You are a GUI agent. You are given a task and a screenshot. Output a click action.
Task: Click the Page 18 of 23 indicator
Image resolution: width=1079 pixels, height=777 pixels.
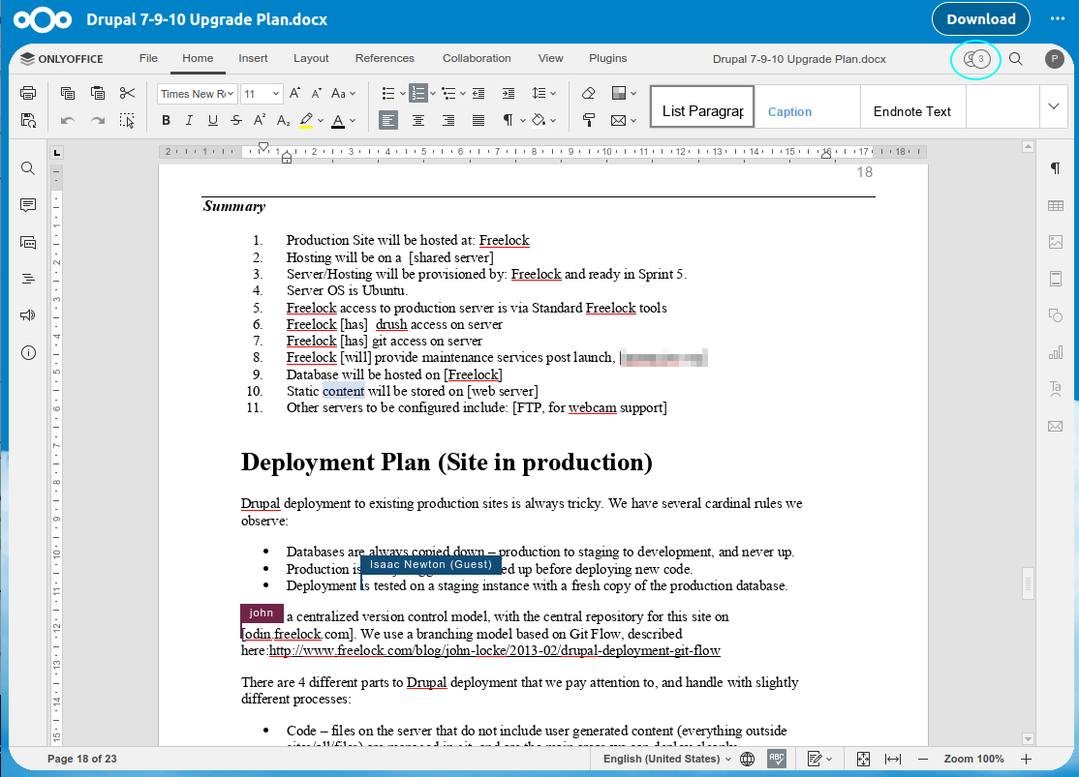(x=82, y=759)
